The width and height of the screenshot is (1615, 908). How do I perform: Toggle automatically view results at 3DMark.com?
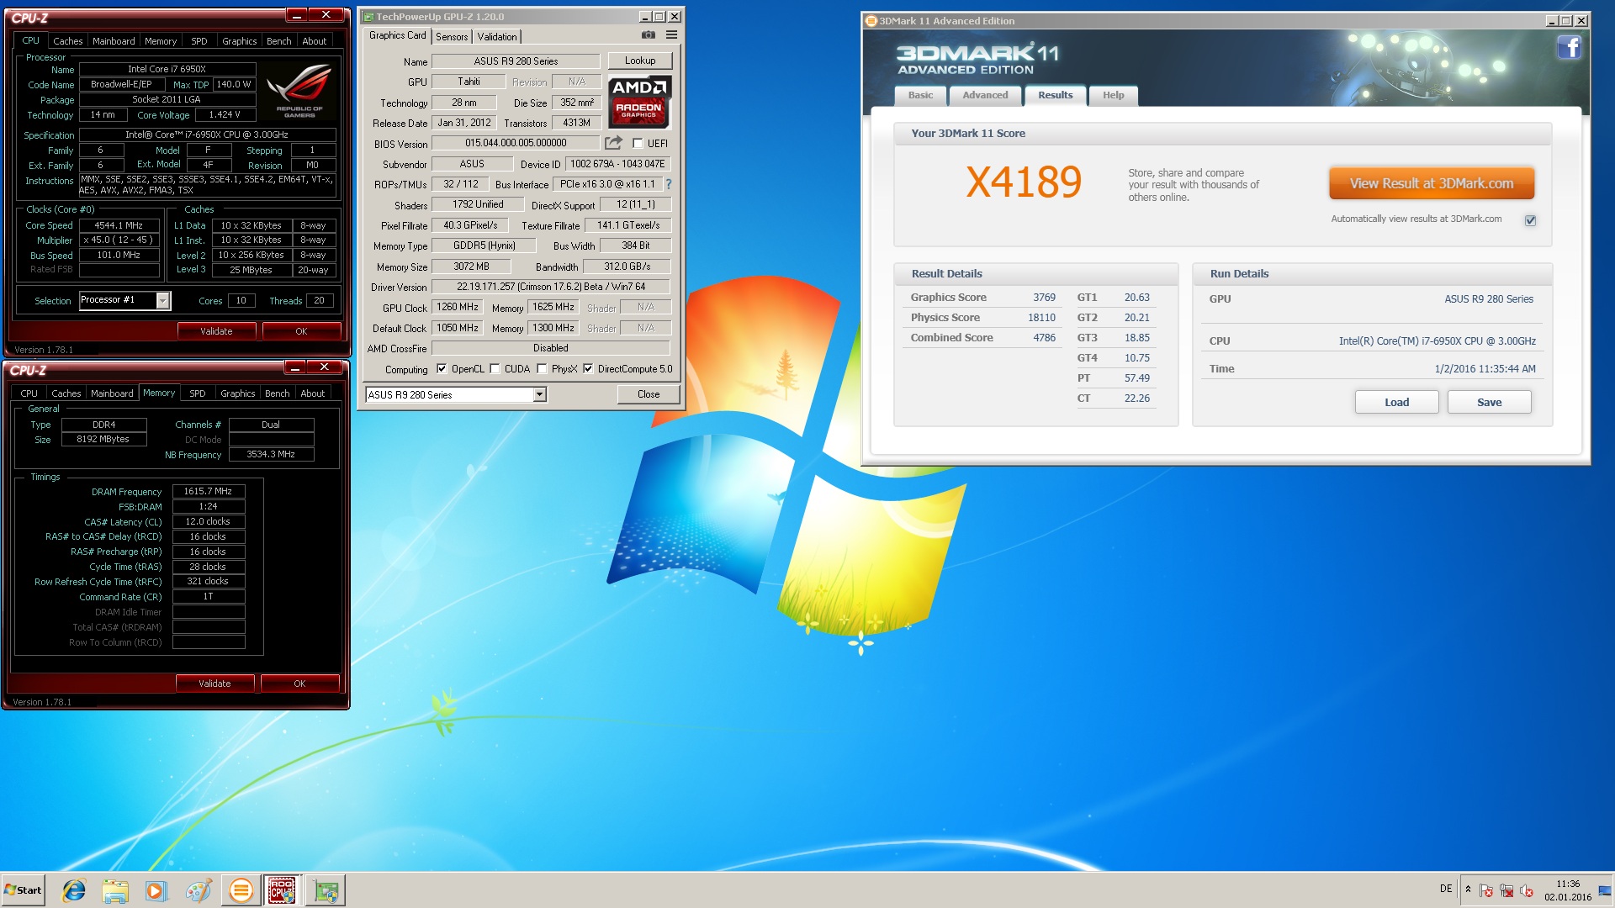[1530, 220]
